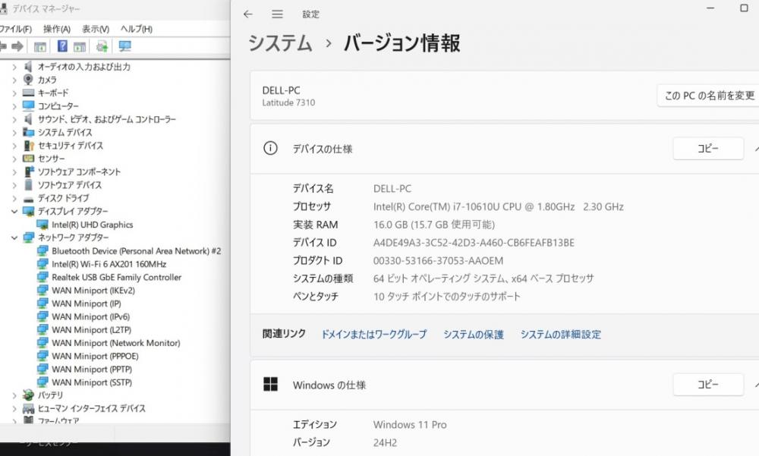Open the Settings hamburger navigation menu
This screenshot has width=759, height=456.
277,14
